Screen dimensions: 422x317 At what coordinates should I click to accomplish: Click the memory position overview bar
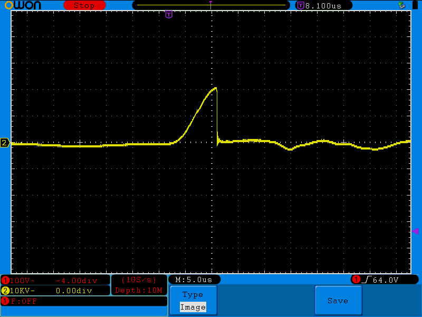click(x=211, y=5)
